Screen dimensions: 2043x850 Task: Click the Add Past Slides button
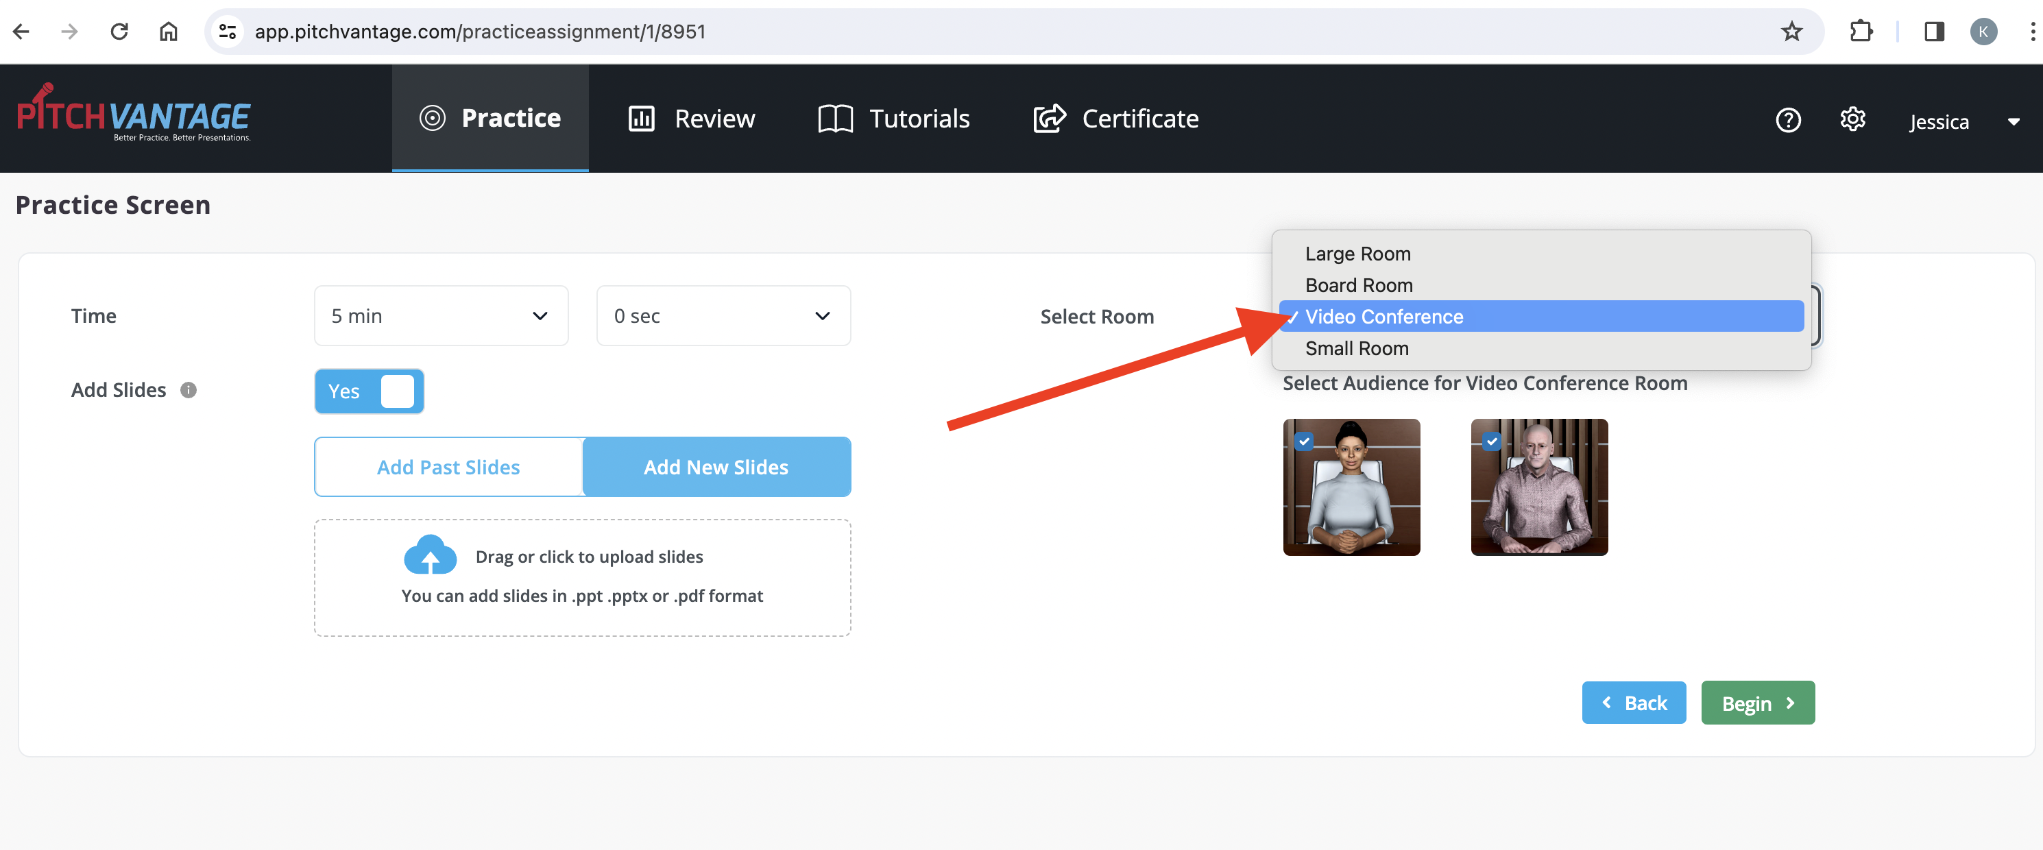point(448,467)
